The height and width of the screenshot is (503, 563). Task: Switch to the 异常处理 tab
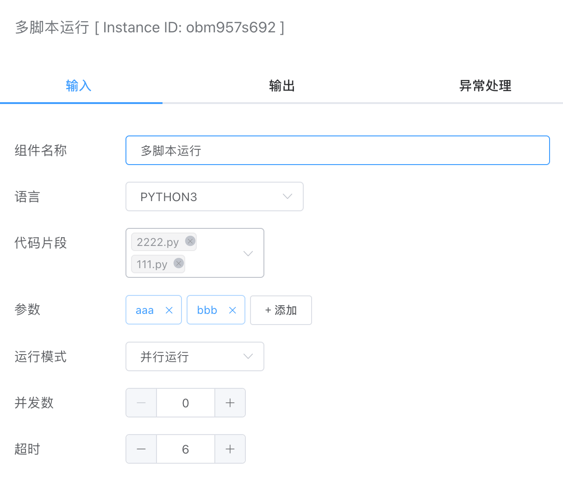(x=485, y=86)
